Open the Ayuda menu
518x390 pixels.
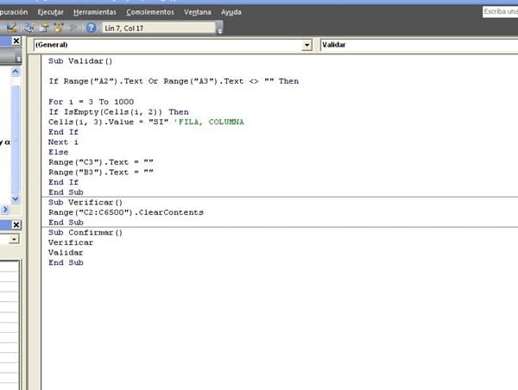pyautogui.click(x=231, y=12)
